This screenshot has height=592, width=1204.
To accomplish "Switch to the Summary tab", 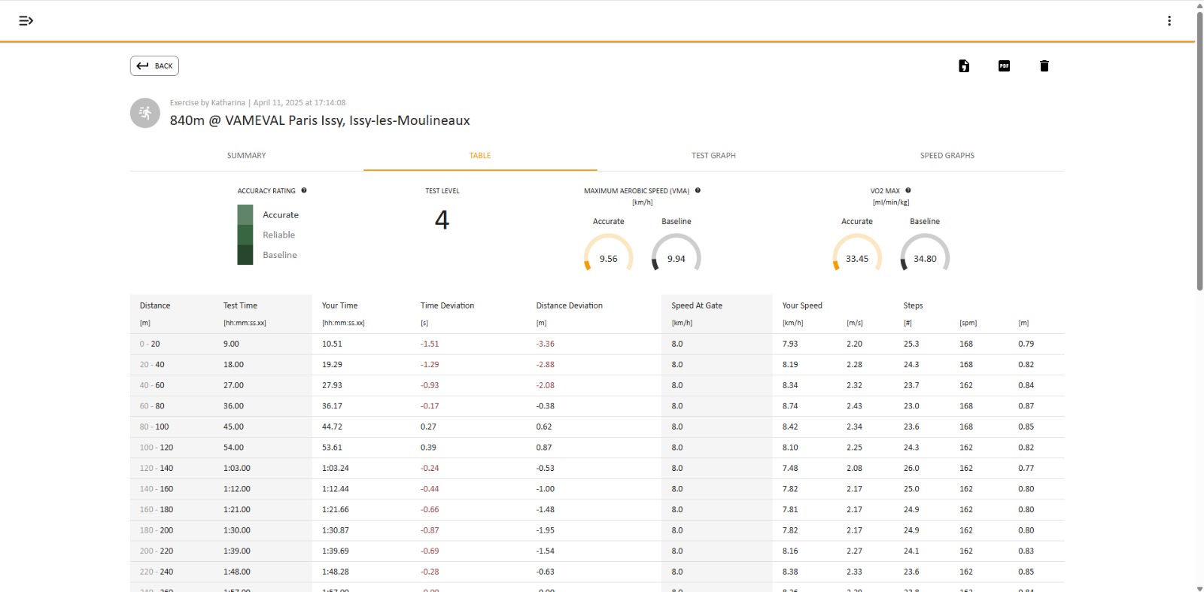I will coord(246,156).
